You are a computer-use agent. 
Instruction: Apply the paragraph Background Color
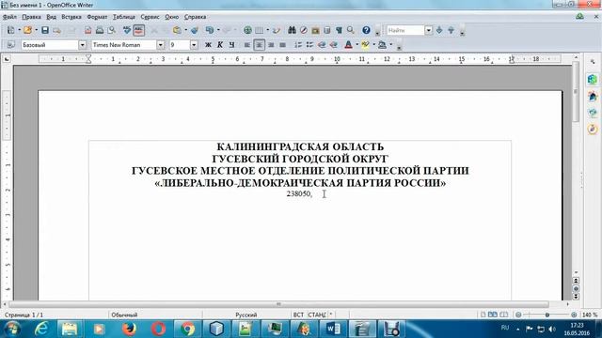click(x=382, y=45)
